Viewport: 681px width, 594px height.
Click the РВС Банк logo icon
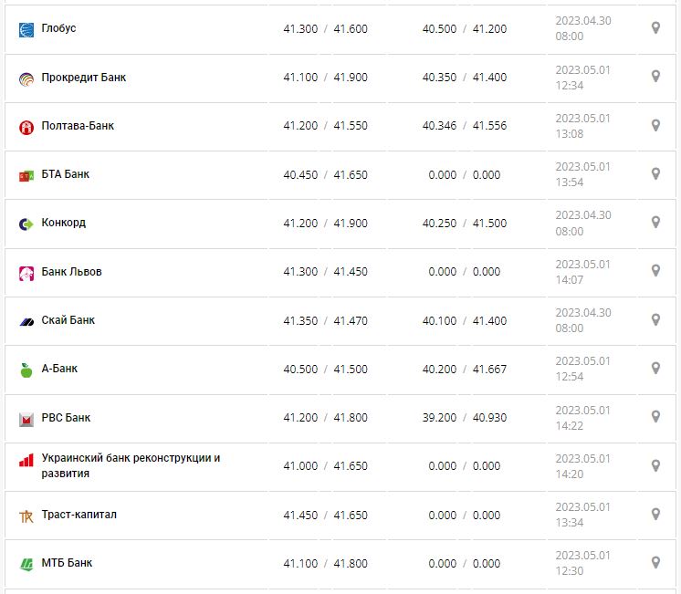(26, 419)
